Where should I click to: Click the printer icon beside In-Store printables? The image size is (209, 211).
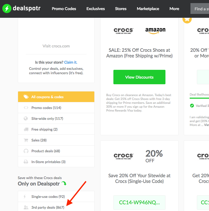tap(26, 162)
